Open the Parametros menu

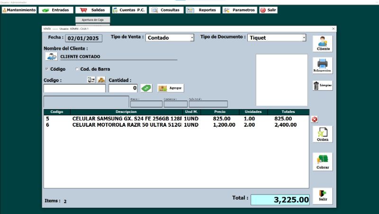(240, 10)
